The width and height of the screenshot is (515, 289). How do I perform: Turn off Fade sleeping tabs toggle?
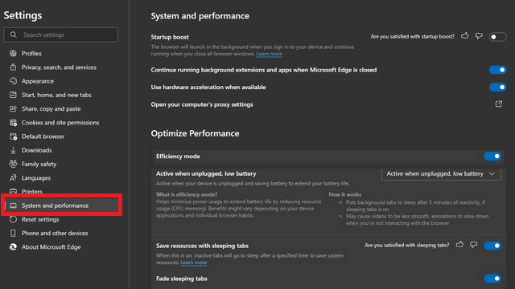(492, 279)
